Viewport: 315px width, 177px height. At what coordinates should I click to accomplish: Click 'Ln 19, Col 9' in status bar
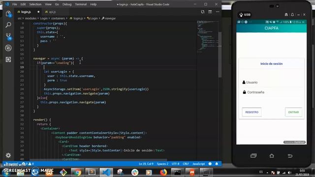[x=146, y=164]
